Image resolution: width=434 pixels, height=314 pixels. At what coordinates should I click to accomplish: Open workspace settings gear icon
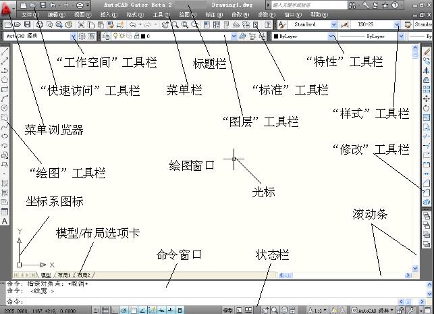pyautogui.click(x=82, y=36)
